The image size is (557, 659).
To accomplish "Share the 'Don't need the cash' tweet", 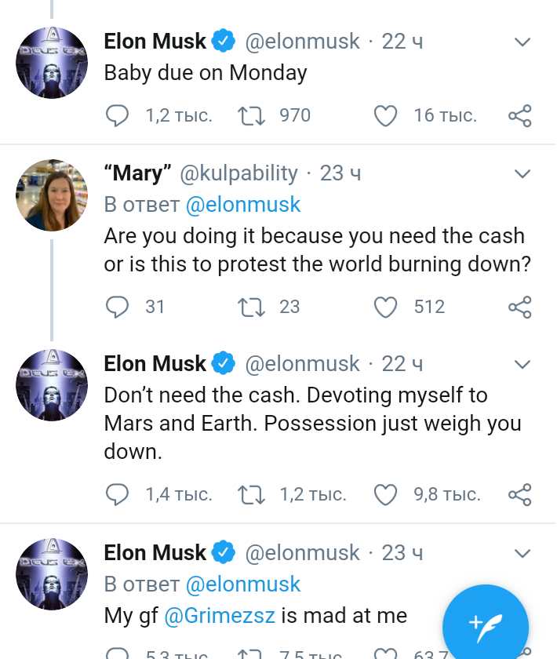I will 520,494.
